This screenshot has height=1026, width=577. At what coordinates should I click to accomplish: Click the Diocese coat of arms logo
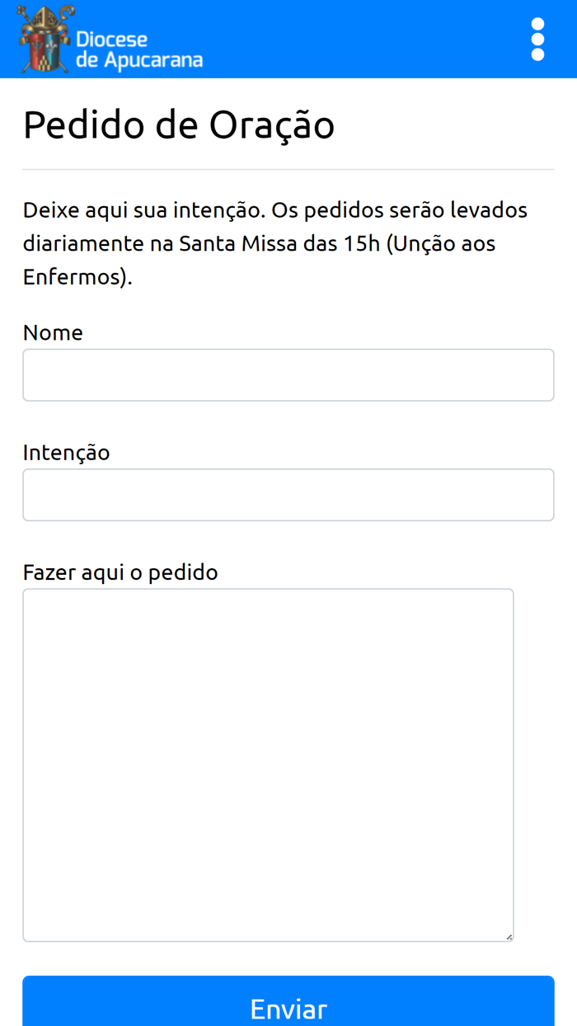point(46,39)
